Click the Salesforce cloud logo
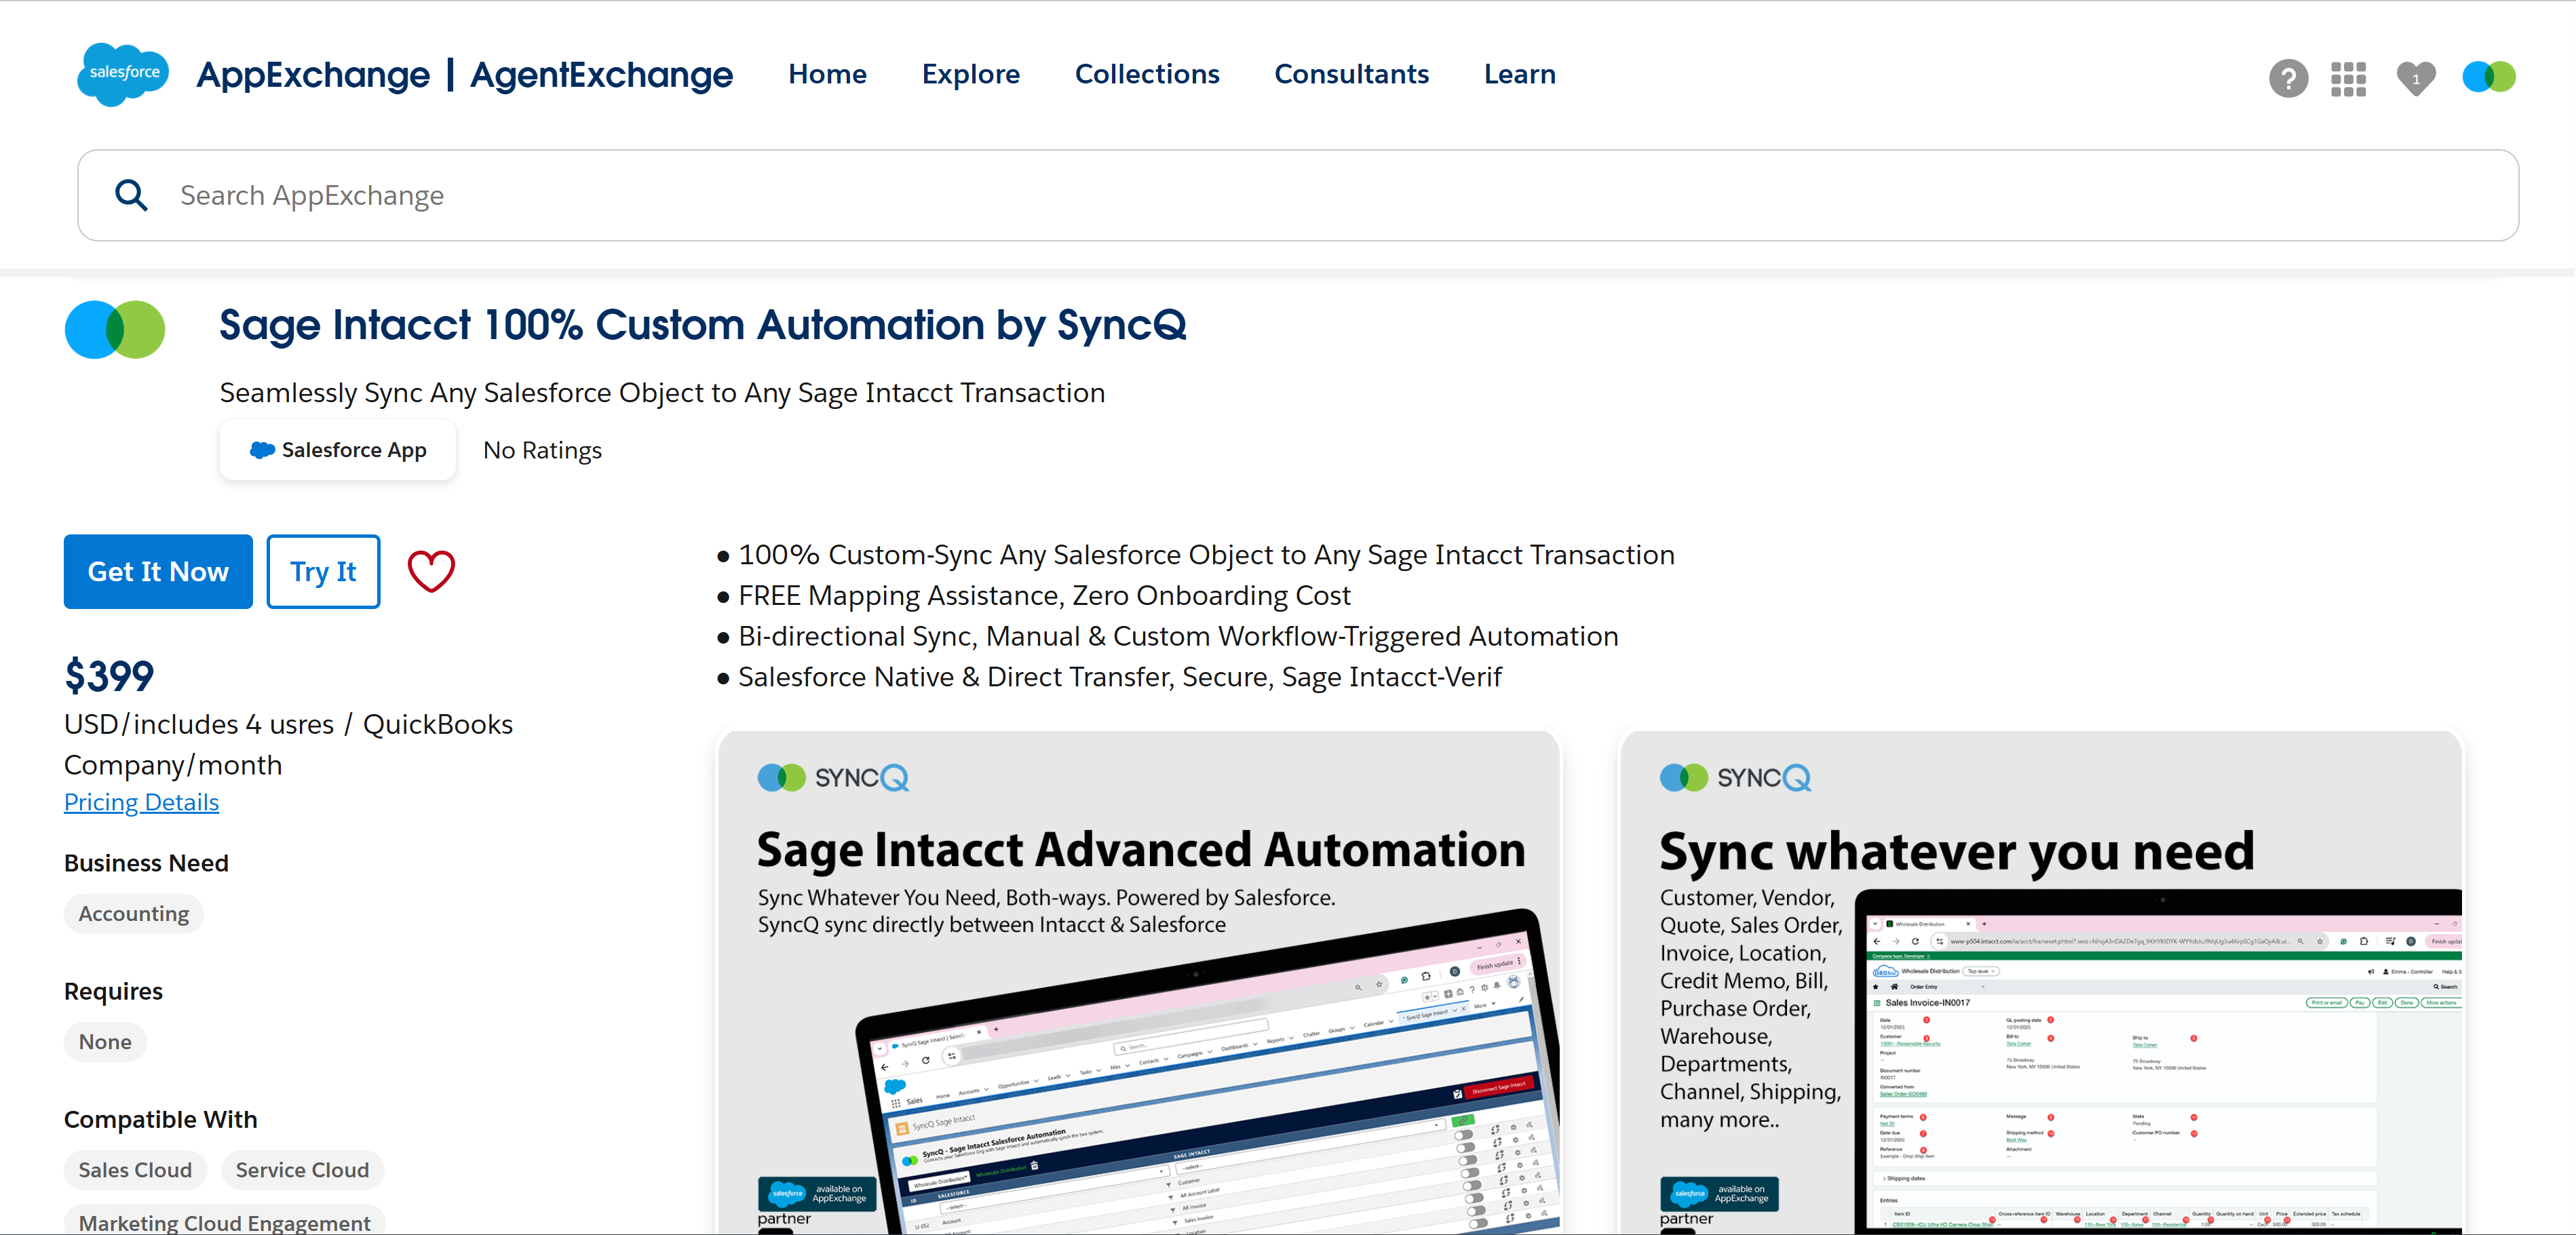 [123, 74]
